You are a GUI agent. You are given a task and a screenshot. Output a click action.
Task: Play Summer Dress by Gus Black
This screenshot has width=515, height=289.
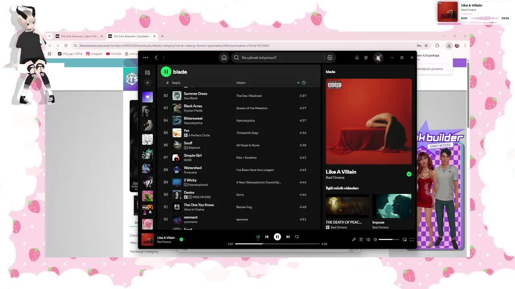(239, 96)
